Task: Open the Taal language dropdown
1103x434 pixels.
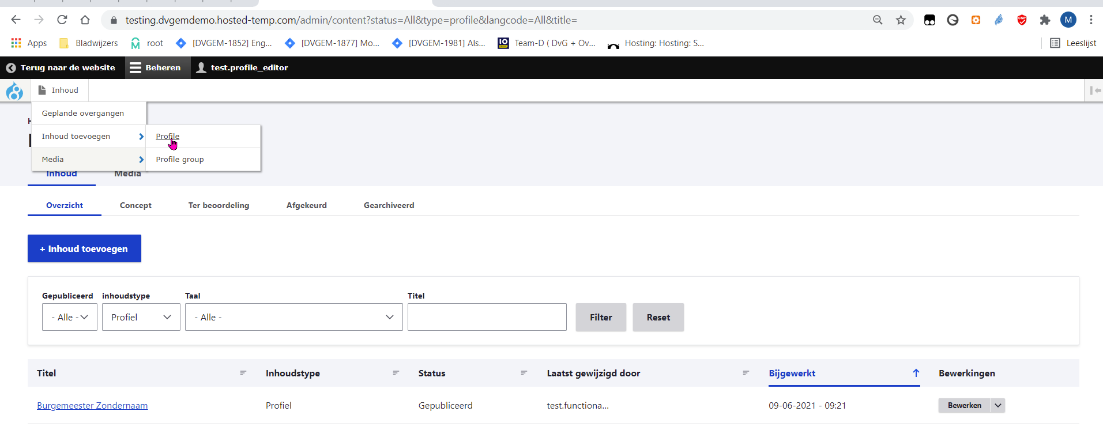Action: click(293, 318)
